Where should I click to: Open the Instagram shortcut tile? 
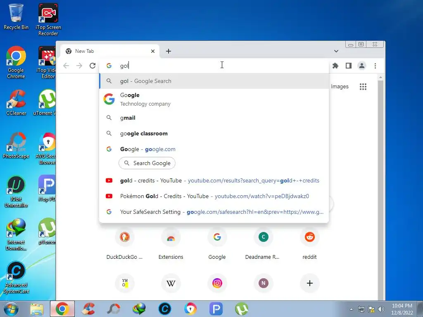217,283
